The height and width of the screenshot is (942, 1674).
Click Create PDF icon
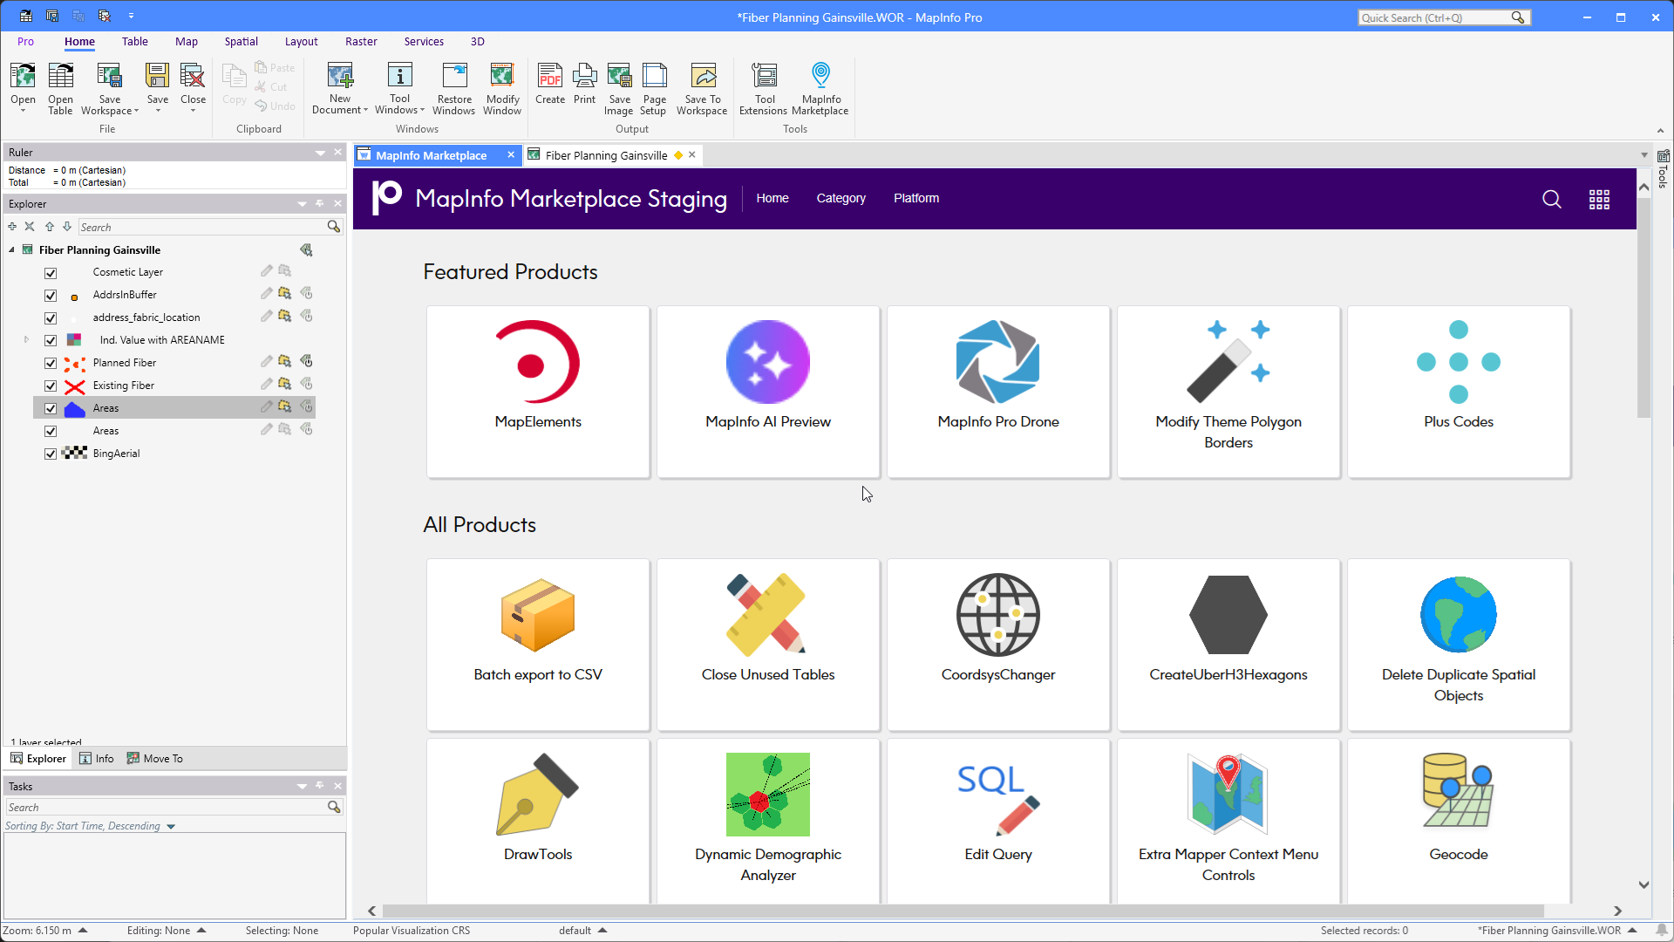pos(550,77)
